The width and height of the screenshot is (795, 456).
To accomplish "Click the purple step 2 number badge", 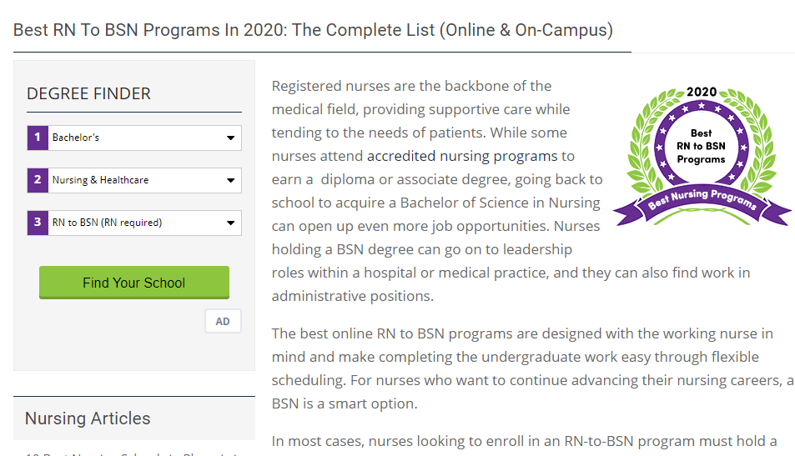I will click(x=38, y=180).
